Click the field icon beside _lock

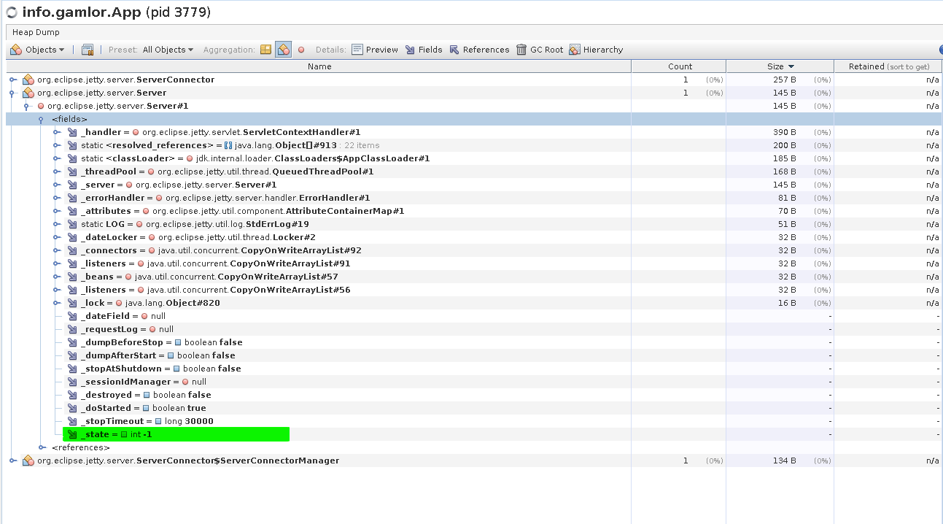pos(72,303)
